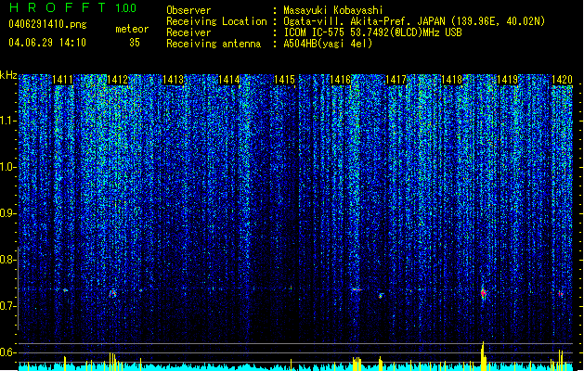
Task: Click the tallest yellow power spike near 1419
Action: [483, 356]
